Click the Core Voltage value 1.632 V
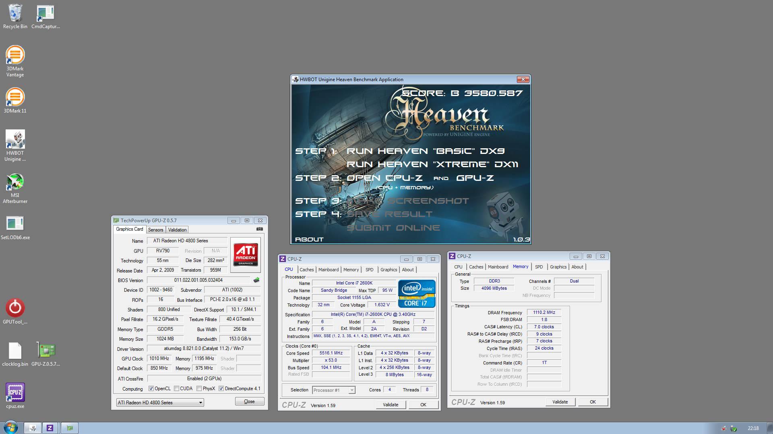The image size is (773, 434). [x=382, y=305]
